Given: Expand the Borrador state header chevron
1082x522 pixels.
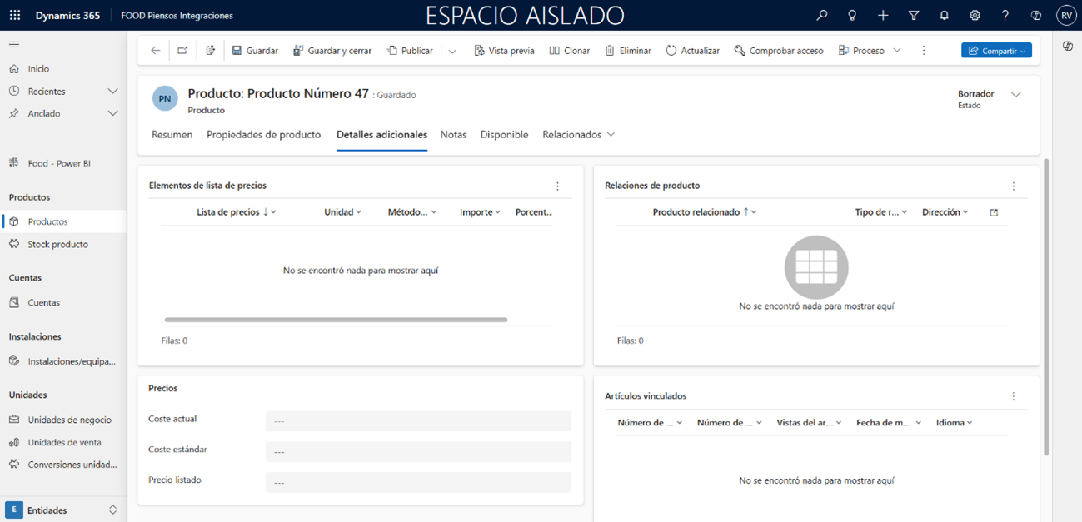Looking at the screenshot, I should click(x=1015, y=95).
